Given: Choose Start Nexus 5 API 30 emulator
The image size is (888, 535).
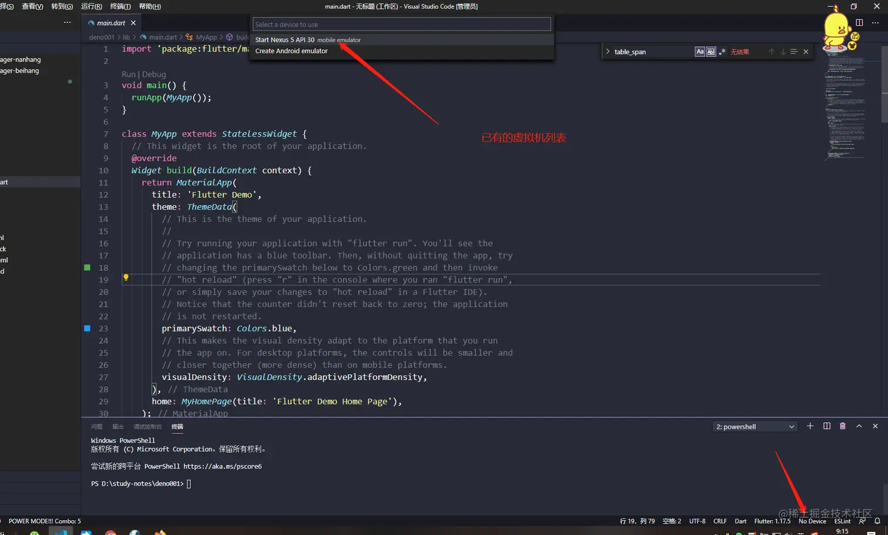Looking at the screenshot, I should [402, 40].
